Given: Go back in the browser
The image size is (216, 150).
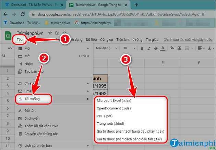Looking at the screenshot, I should pyautogui.click(x=5, y=14).
